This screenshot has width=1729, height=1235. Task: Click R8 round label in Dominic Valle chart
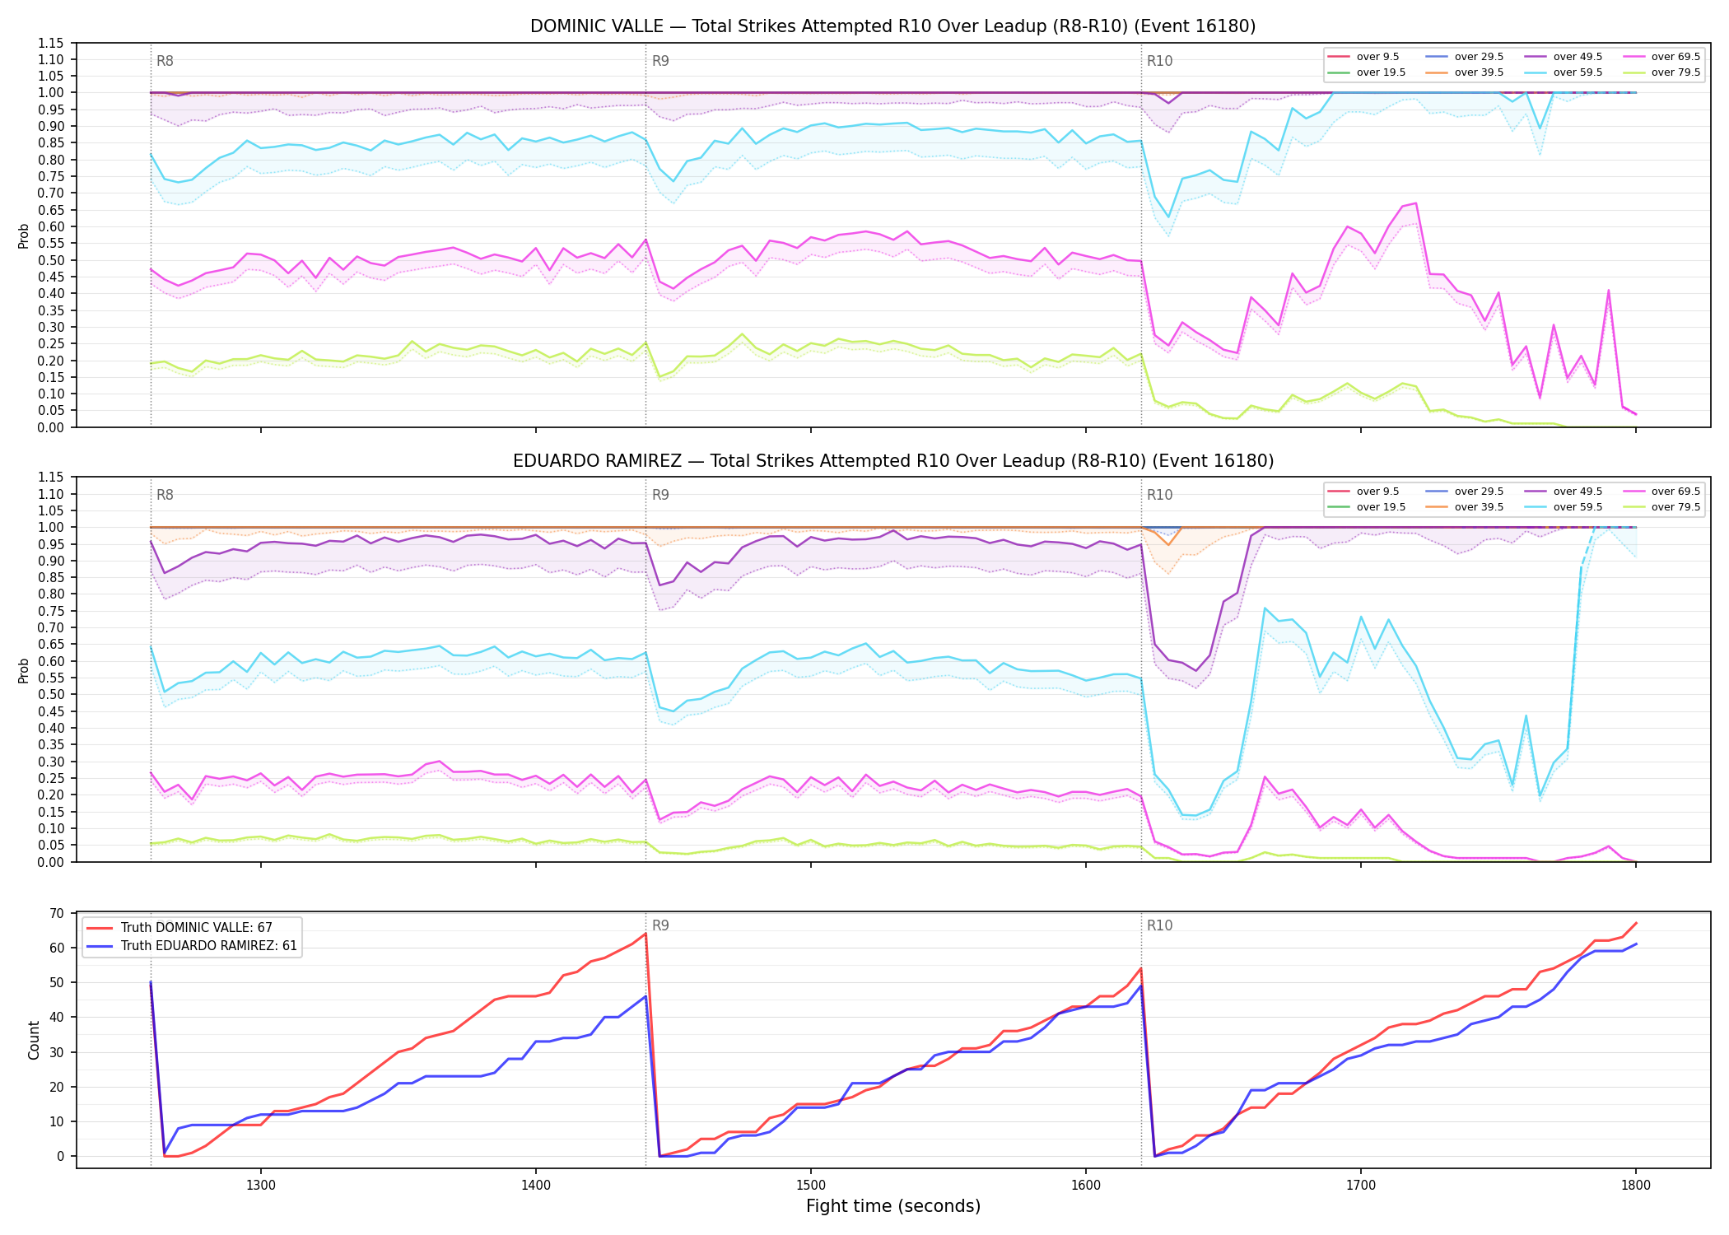(x=165, y=61)
